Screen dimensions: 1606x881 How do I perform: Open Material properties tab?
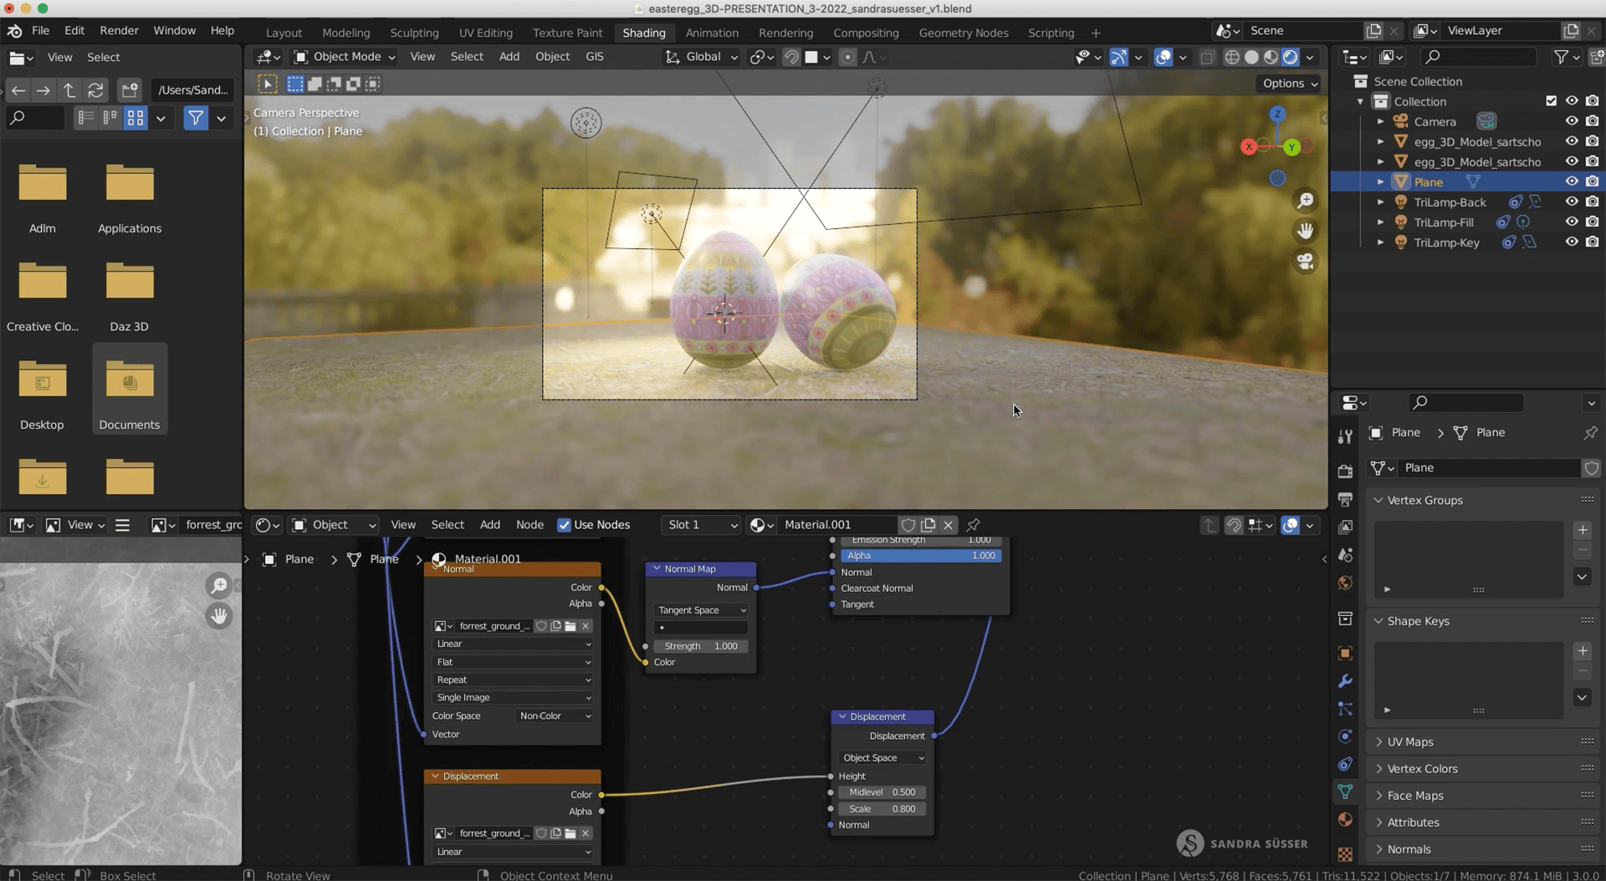[x=1345, y=819]
